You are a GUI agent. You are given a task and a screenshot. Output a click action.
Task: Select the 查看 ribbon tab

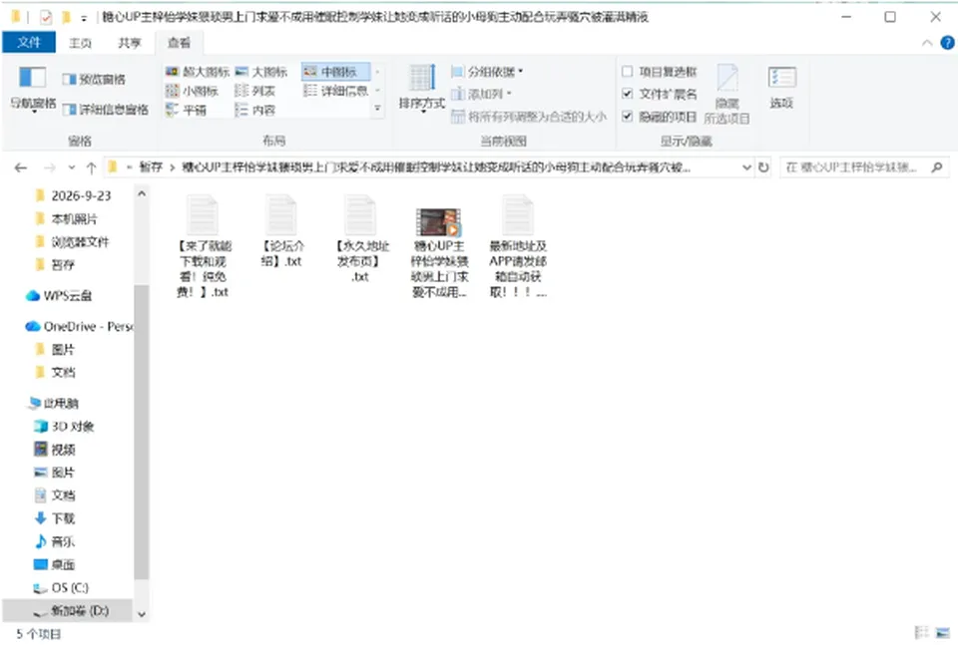(179, 43)
